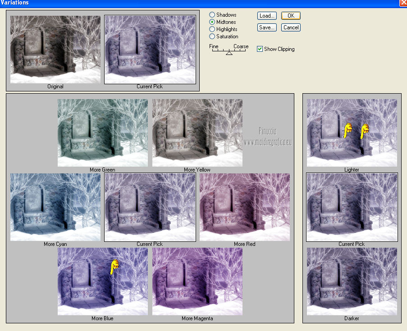Screen dimensions: 407x331
Task: Choose the More Green thumbnail
Action: [102, 133]
